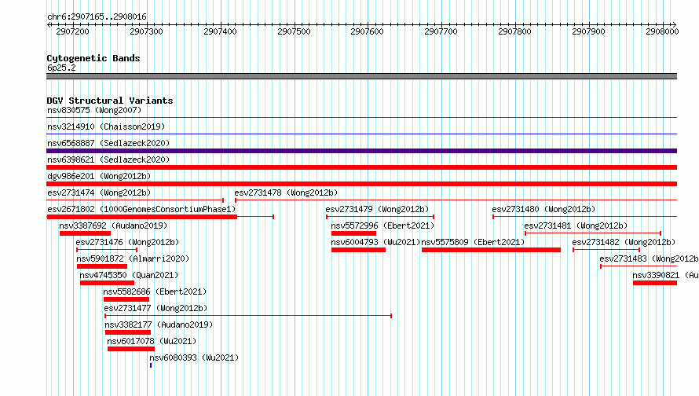Select nsv6568887 (Sedlazeck2020) label
The image size is (699, 396).
pyautogui.click(x=108, y=143)
